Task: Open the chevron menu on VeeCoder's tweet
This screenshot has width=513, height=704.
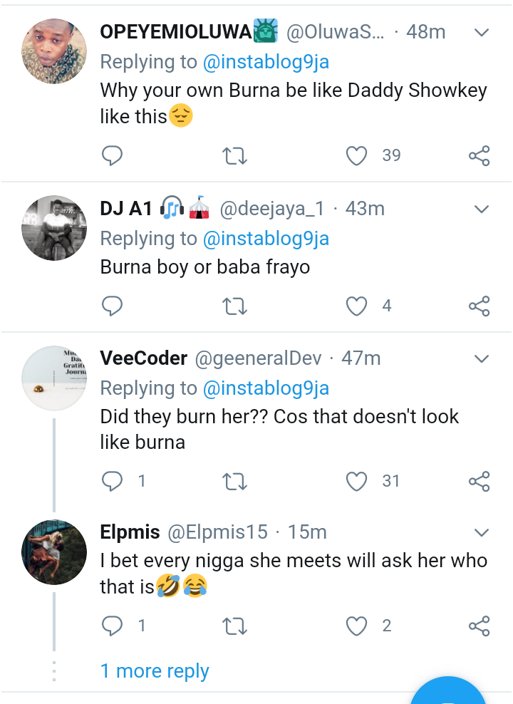Action: click(x=482, y=358)
